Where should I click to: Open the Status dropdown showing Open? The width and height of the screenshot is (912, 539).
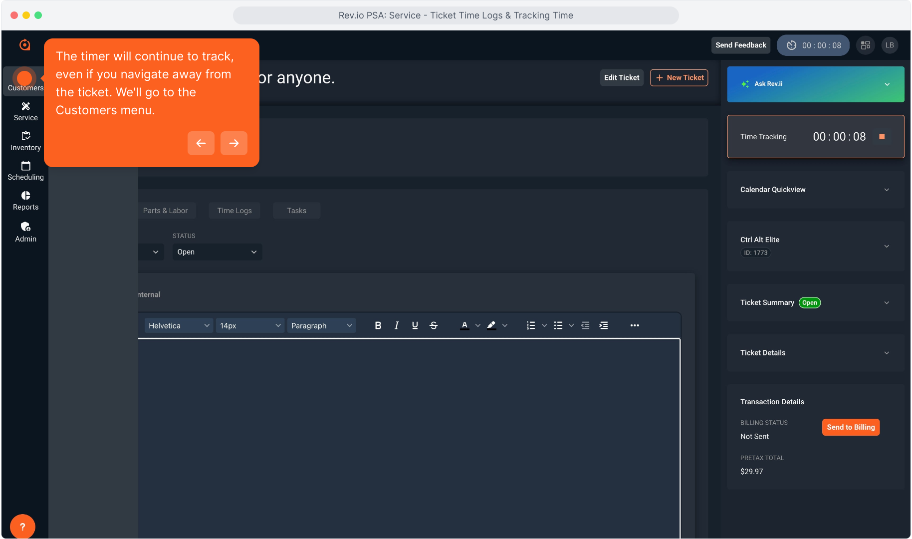tap(217, 252)
